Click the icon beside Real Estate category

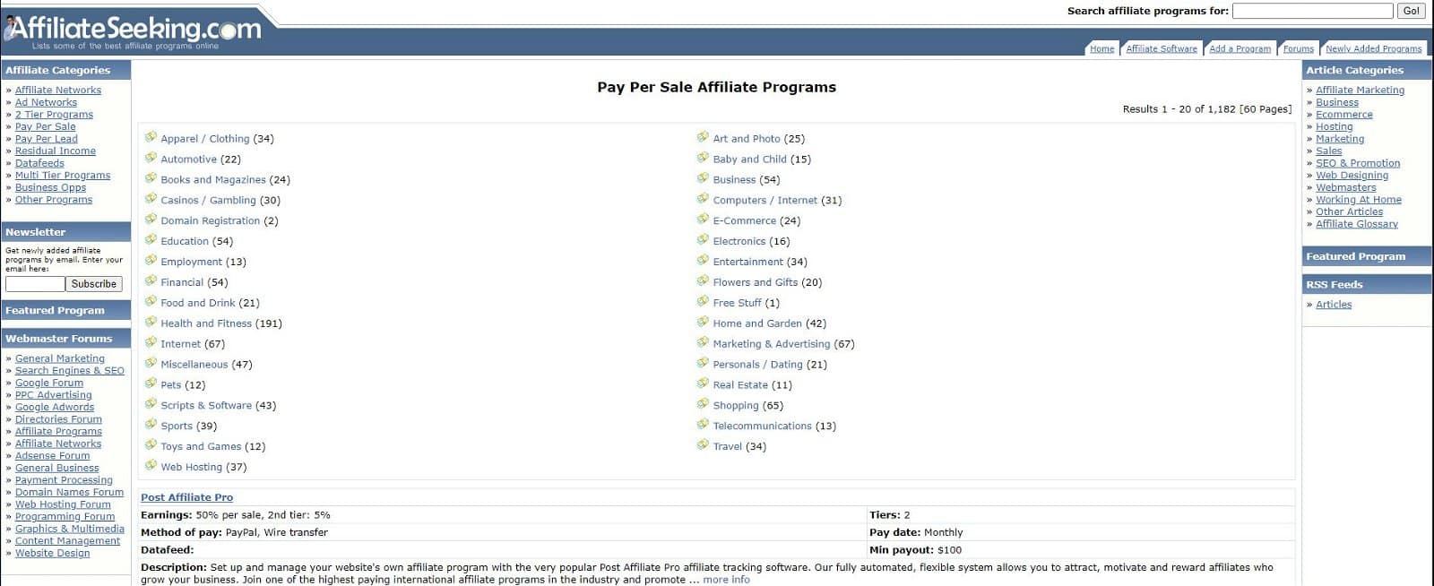(703, 383)
